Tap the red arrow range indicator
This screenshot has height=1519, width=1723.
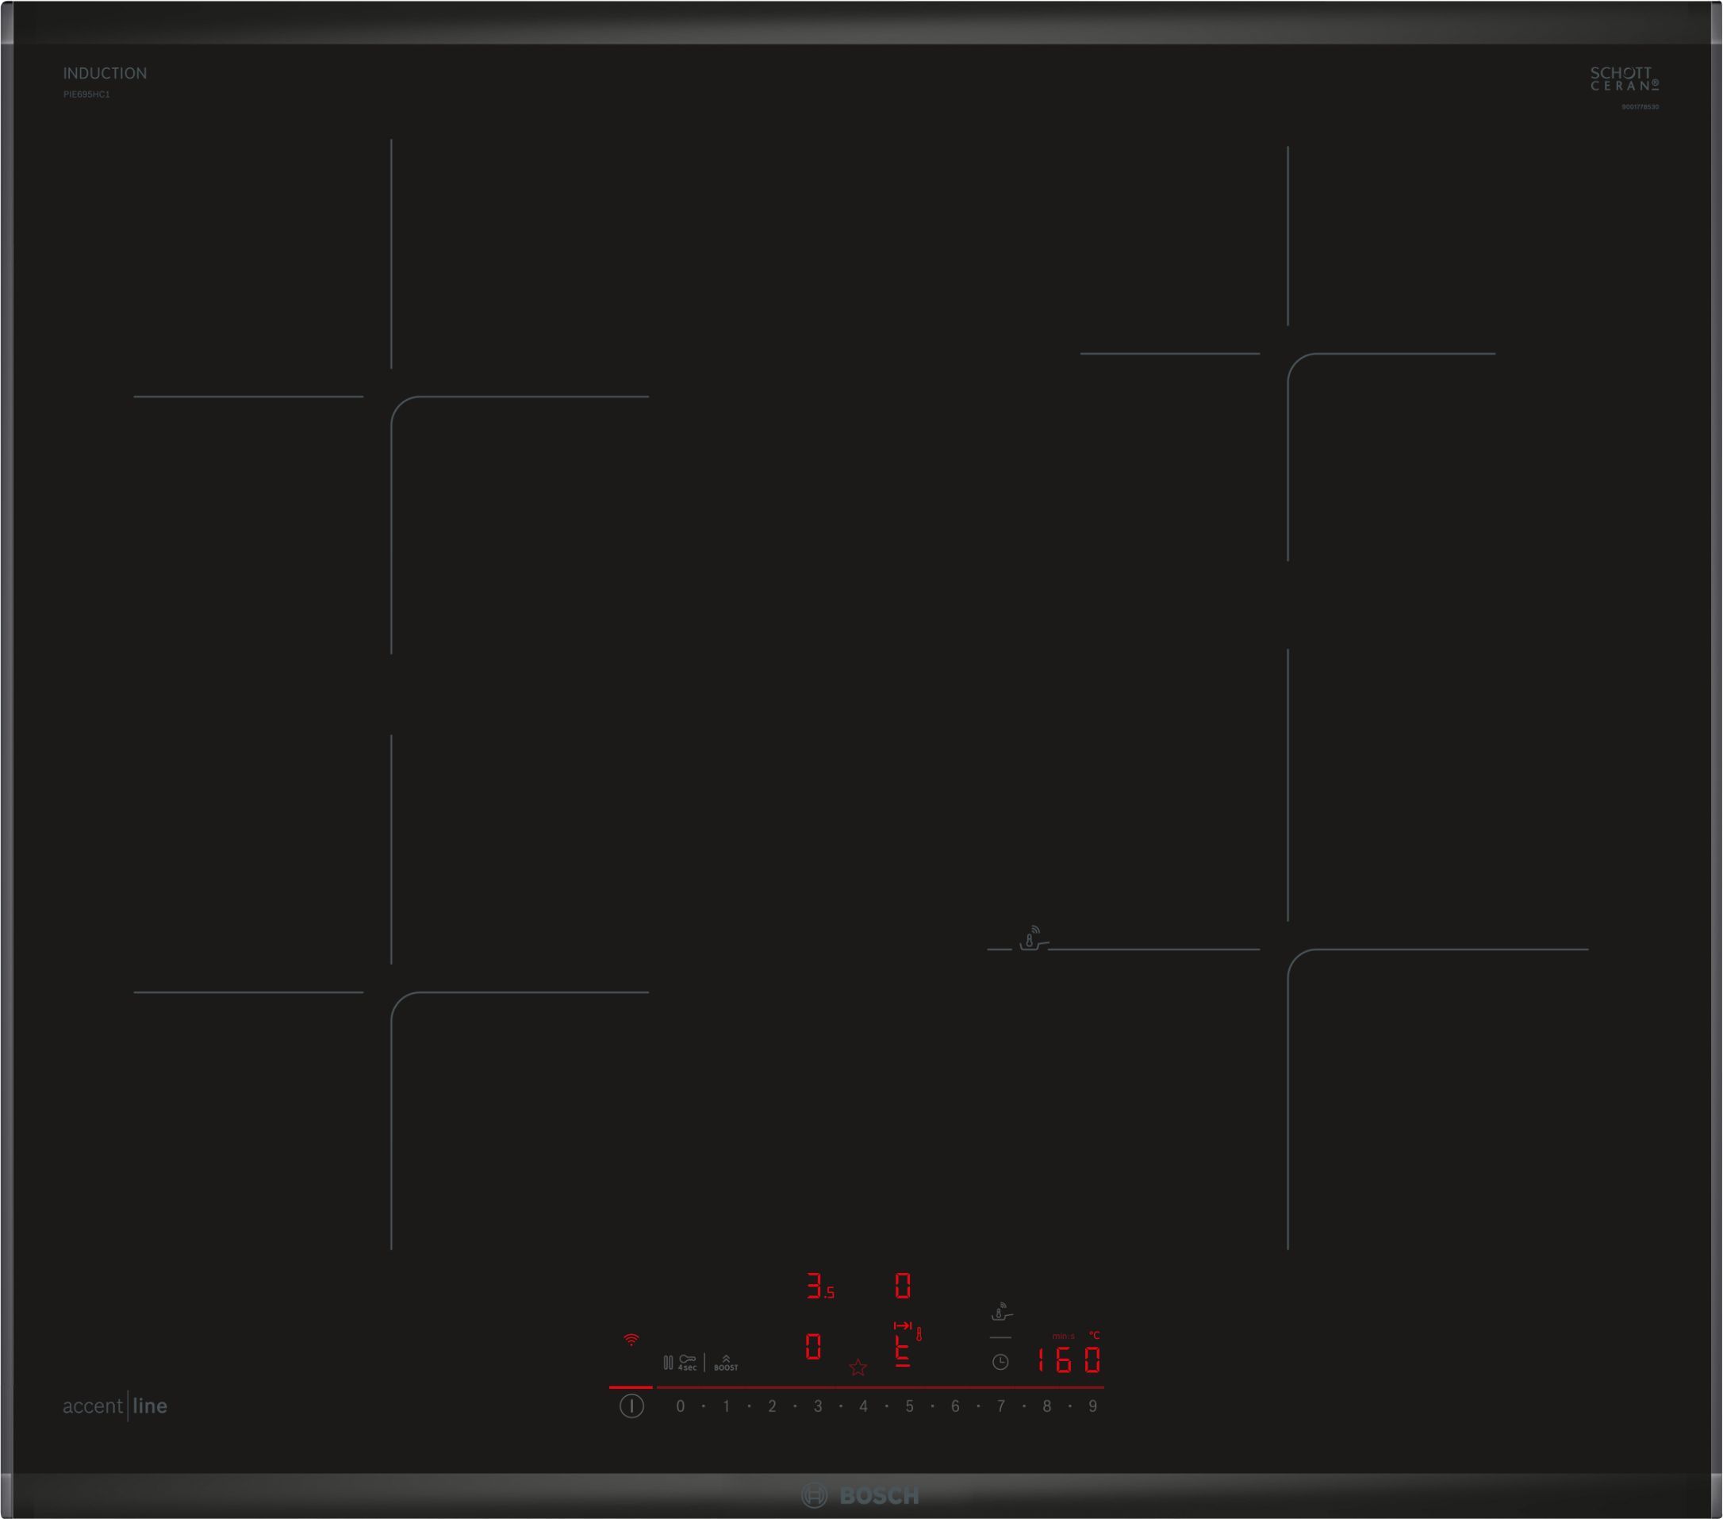[901, 1326]
